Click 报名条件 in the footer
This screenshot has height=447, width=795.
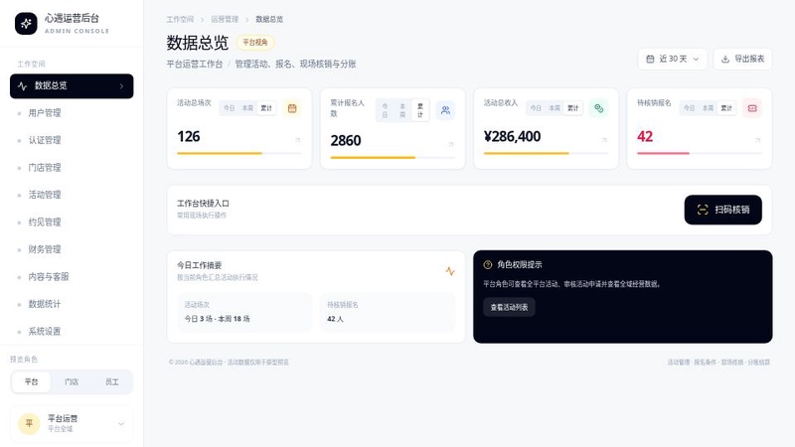[x=706, y=363]
